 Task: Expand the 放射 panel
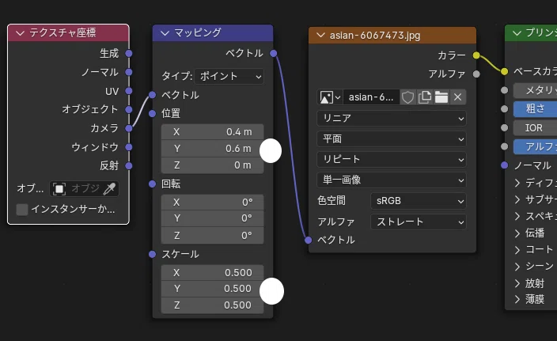click(x=517, y=283)
